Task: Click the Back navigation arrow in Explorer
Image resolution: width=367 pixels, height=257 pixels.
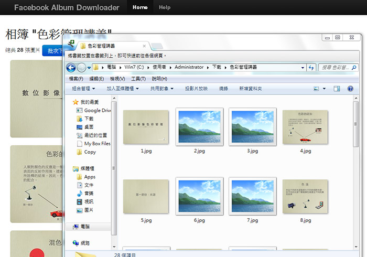Action: click(71, 68)
